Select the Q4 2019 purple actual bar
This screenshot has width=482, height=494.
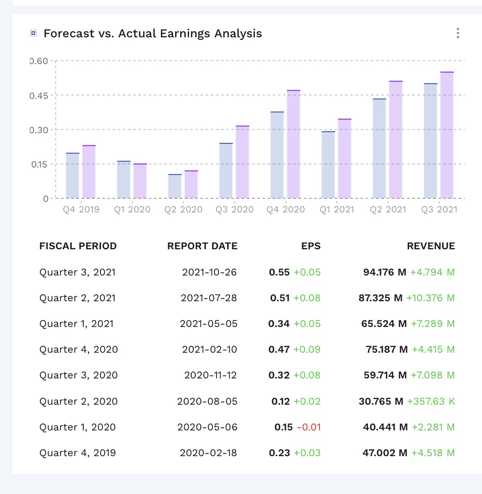(89, 172)
